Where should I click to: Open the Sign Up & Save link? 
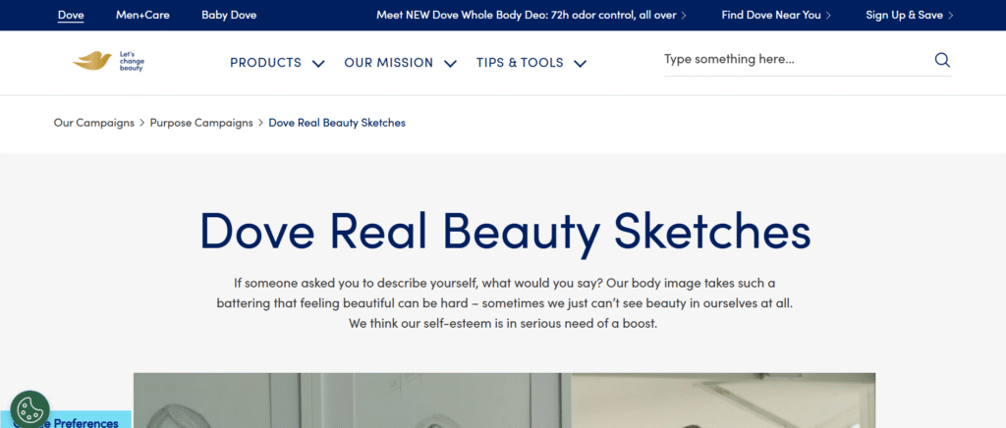point(909,15)
